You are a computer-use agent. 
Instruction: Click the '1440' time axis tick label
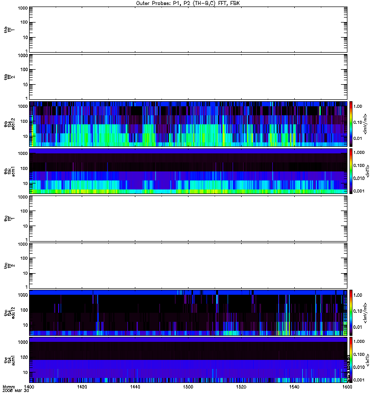pos(135,387)
